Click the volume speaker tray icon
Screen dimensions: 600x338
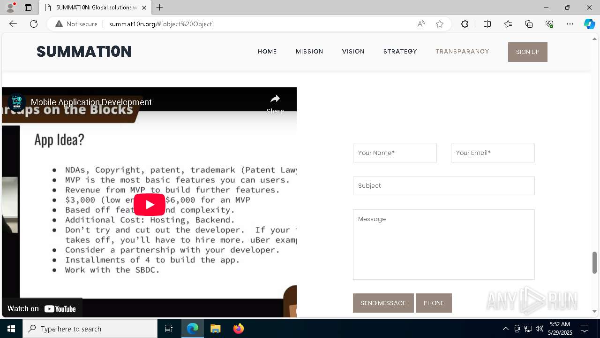point(540,329)
